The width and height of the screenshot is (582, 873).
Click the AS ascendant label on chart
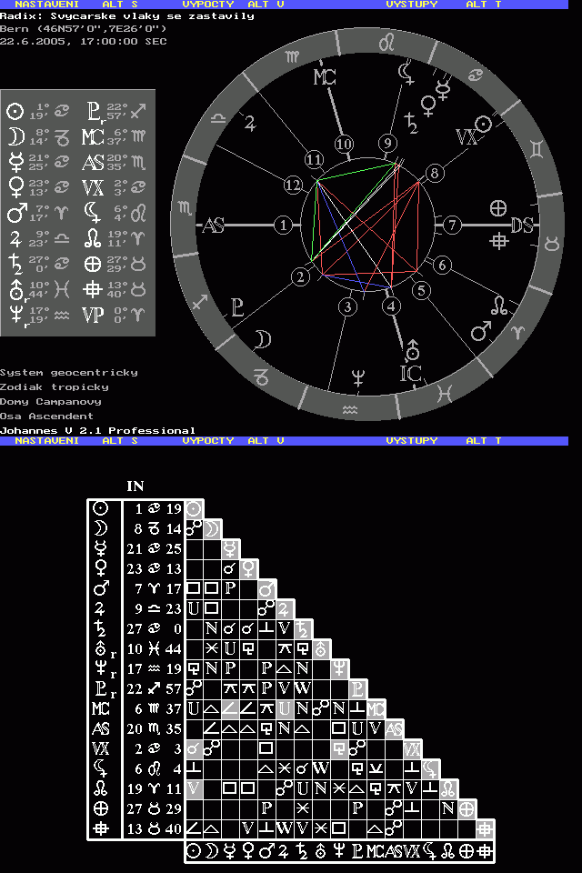pyautogui.click(x=213, y=226)
